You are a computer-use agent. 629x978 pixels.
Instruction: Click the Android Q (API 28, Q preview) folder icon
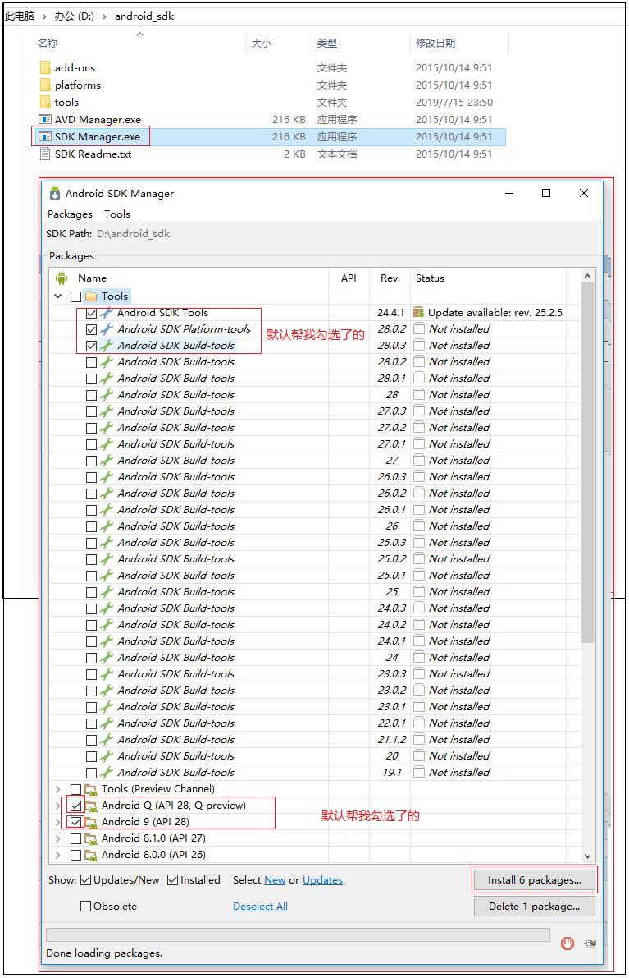coord(91,806)
